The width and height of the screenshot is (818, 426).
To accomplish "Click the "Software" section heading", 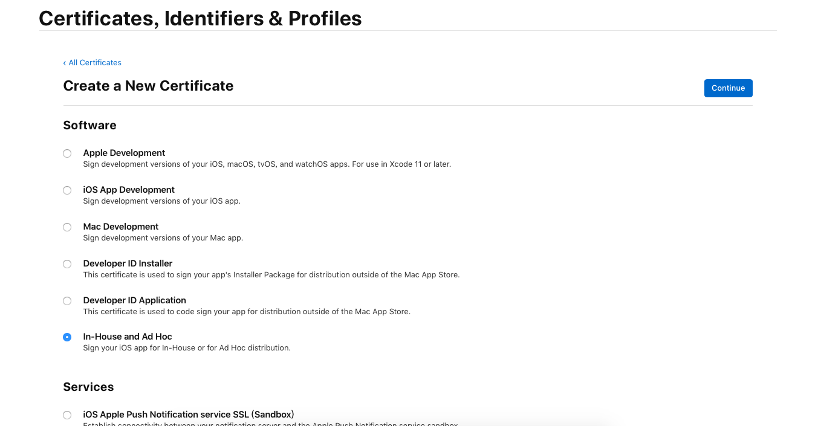I will pos(89,125).
